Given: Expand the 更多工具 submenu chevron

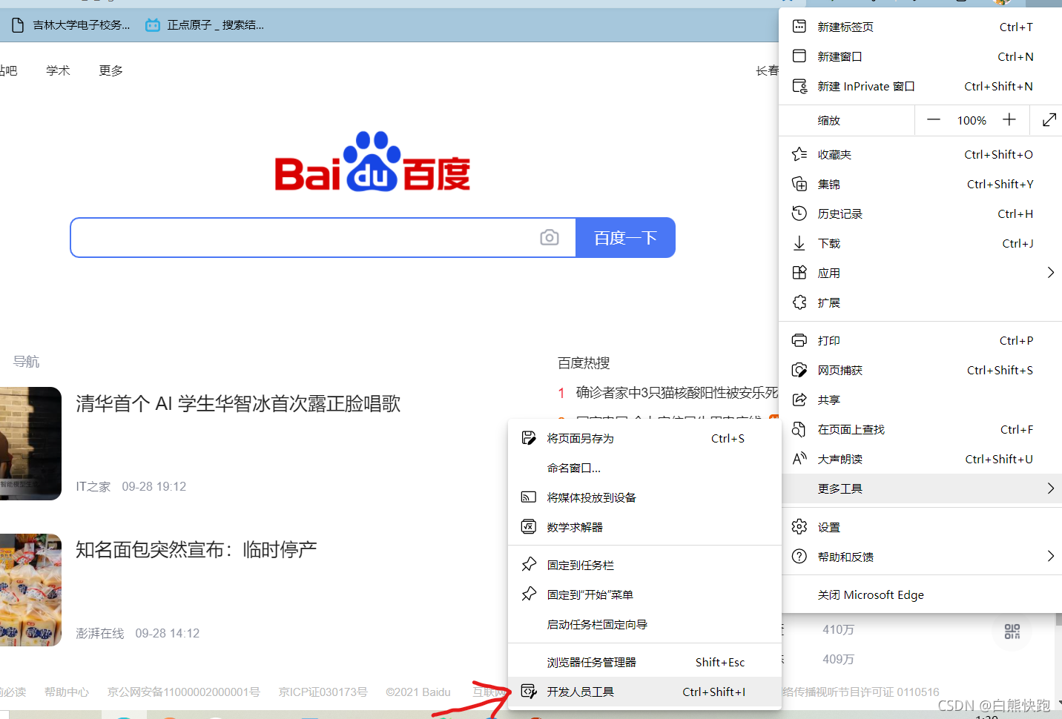Looking at the screenshot, I should click(x=1050, y=488).
